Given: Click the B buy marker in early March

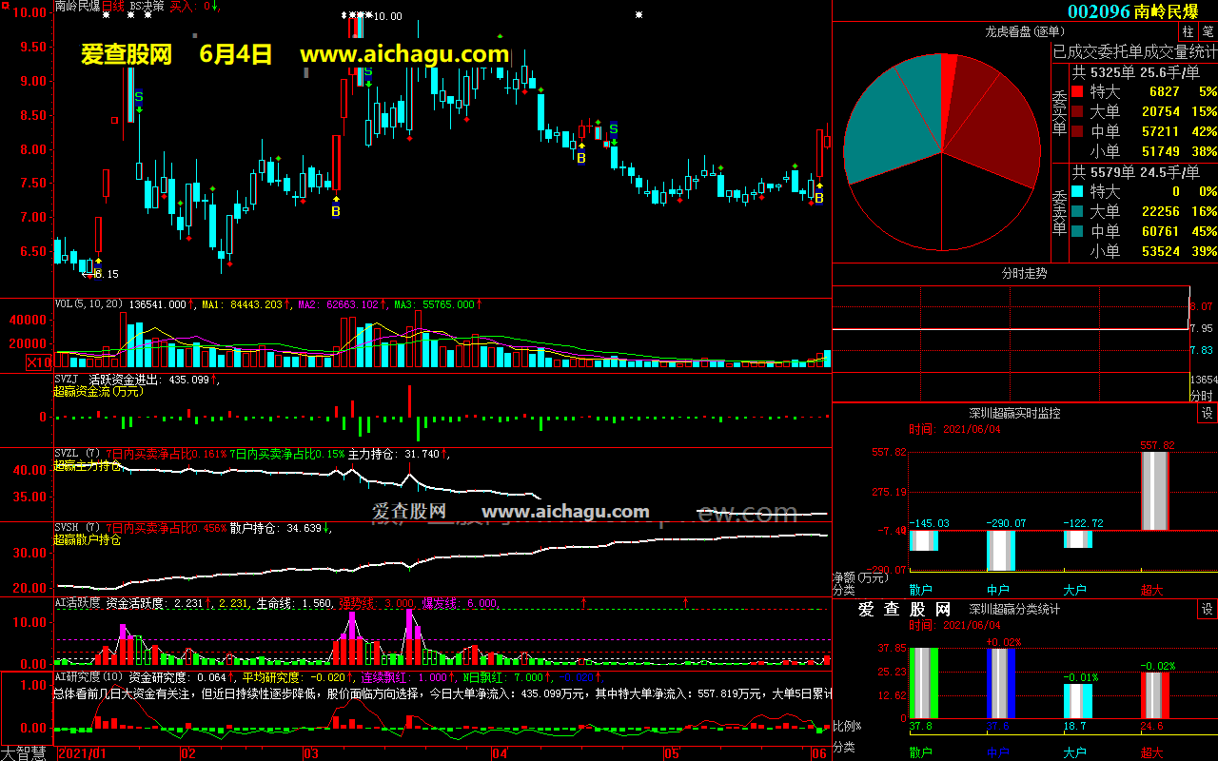Looking at the screenshot, I should (335, 211).
